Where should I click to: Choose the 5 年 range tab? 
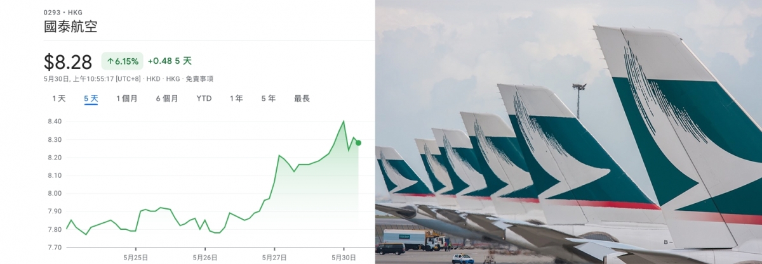tap(268, 98)
